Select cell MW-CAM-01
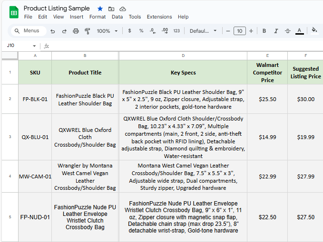This screenshot has height=242, width=323. [35, 177]
